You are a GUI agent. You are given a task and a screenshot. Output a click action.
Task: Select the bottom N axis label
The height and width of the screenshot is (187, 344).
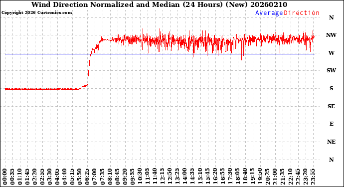click(x=331, y=160)
